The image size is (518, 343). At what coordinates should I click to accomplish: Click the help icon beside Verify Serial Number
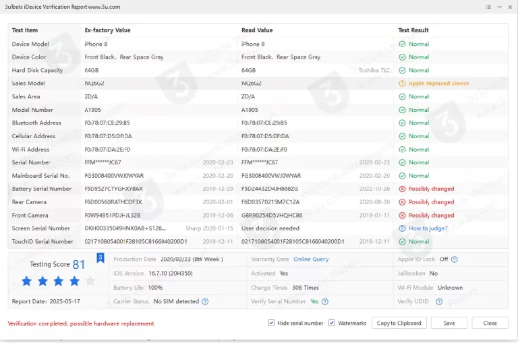pyautogui.click(x=325, y=301)
